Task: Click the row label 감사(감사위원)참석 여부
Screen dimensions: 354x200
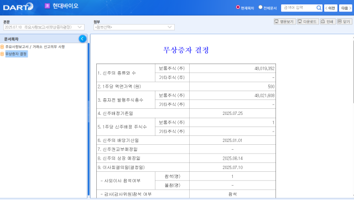Action: (126, 194)
